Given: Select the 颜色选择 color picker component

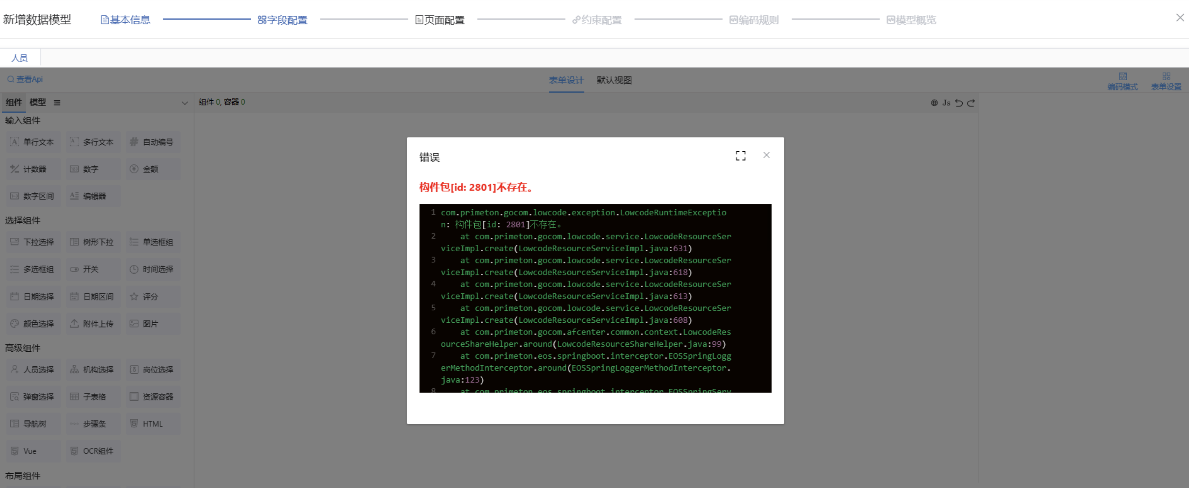Looking at the screenshot, I should (33, 323).
